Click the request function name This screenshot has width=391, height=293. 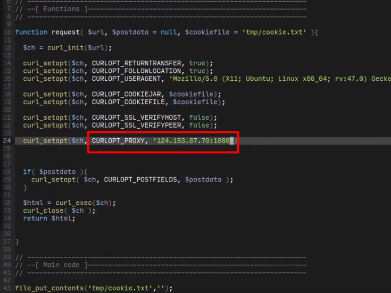(65, 32)
